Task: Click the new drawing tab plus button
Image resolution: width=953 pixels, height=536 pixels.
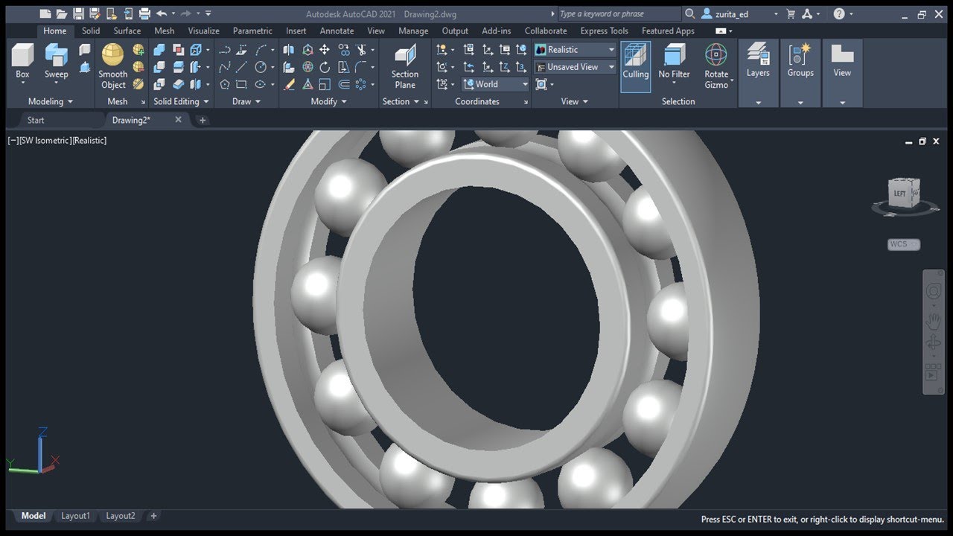Action: point(202,120)
